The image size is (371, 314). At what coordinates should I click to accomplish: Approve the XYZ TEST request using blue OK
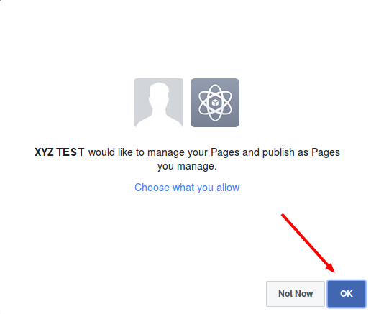click(347, 294)
